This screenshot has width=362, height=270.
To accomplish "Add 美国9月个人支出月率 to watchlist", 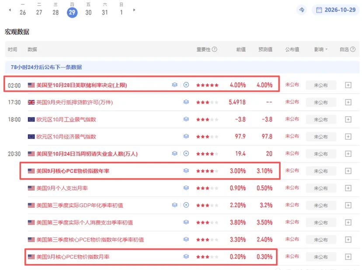I will 348,188.
